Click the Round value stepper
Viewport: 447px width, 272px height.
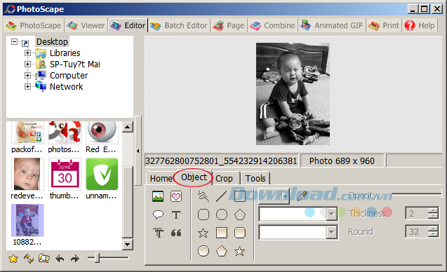(x=433, y=231)
